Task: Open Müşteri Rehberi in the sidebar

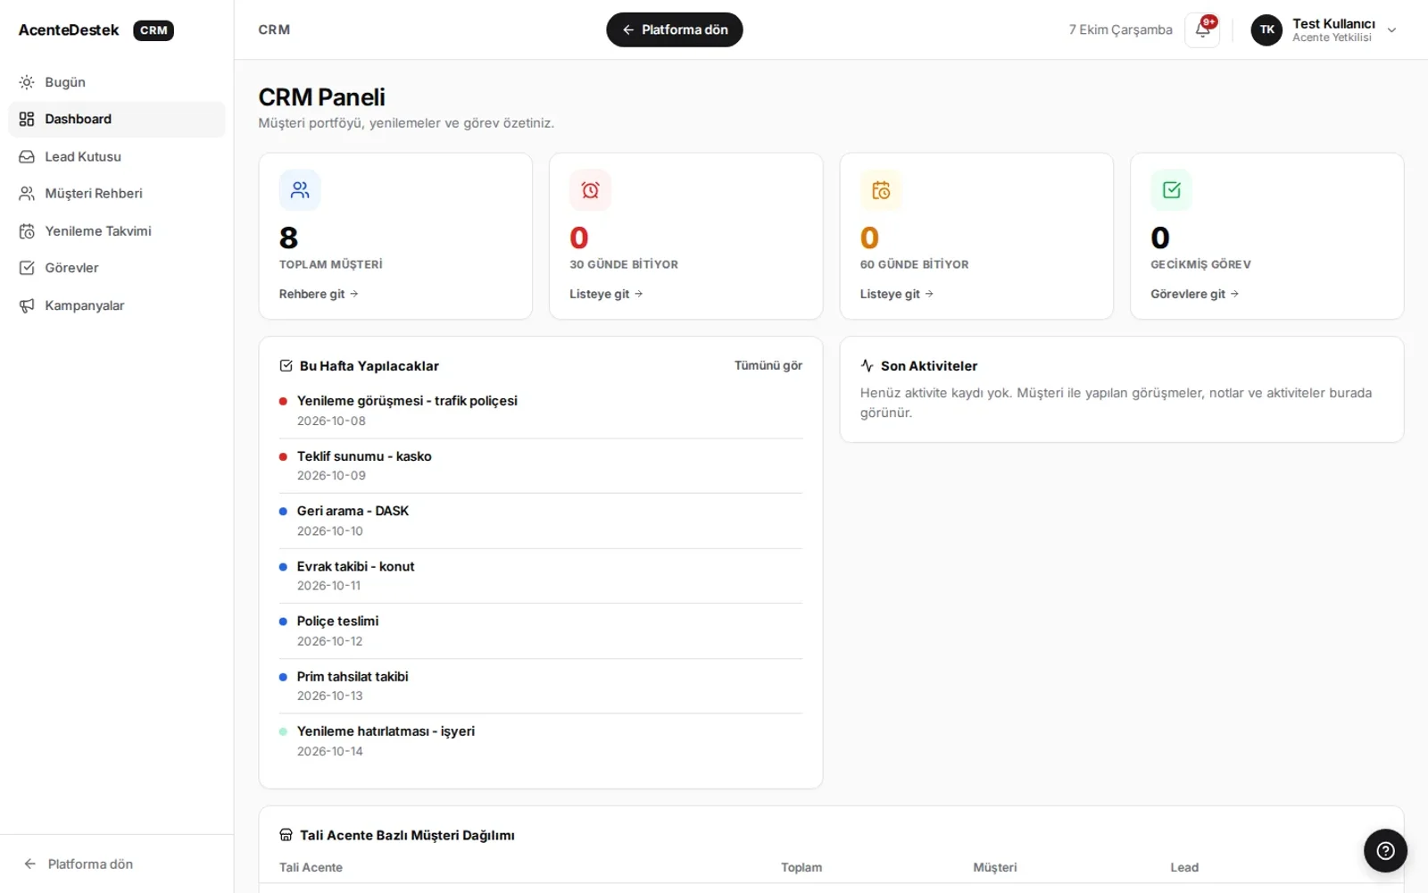Action: point(117,194)
